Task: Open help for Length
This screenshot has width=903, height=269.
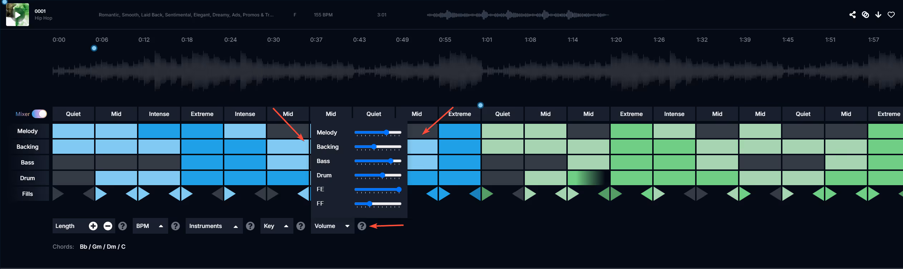Action: pyautogui.click(x=122, y=226)
